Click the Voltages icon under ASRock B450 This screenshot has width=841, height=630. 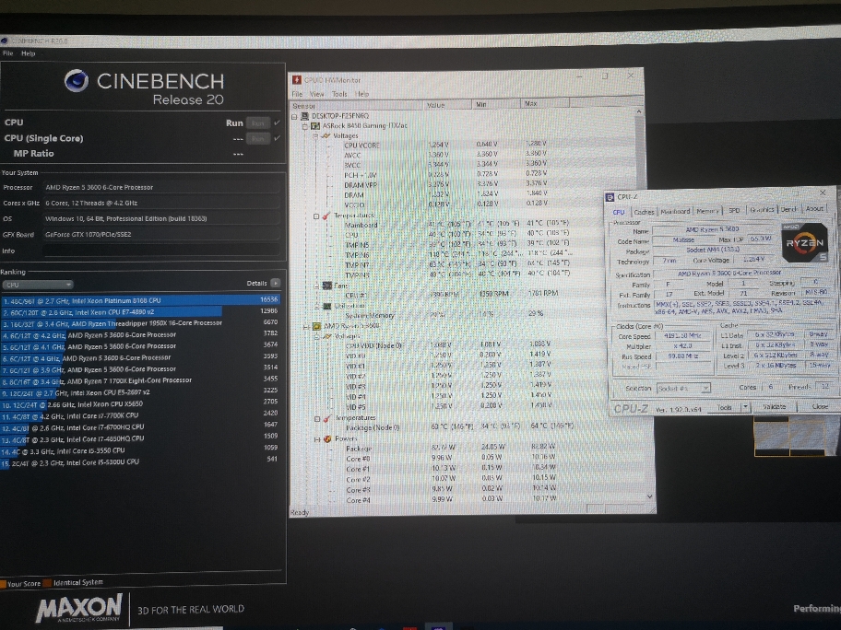pos(326,136)
